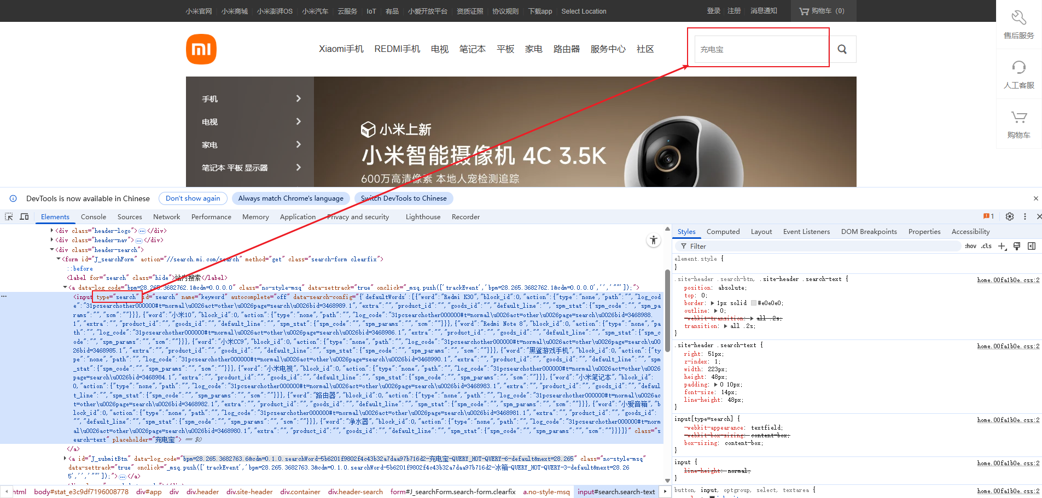Click the 充电宝 search input on the page
Viewport: 1042px width, 498px height.
point(761,49)
